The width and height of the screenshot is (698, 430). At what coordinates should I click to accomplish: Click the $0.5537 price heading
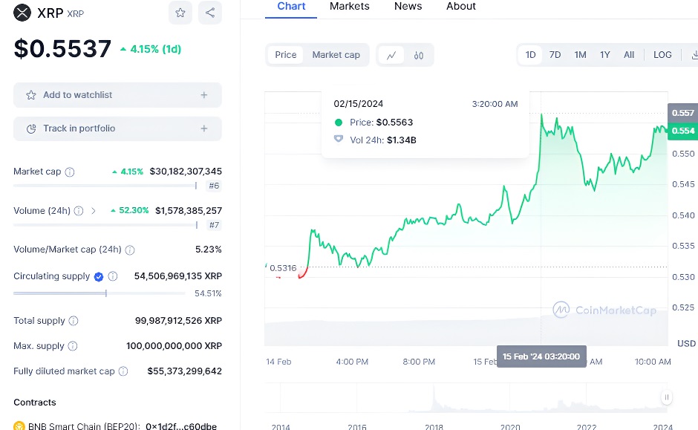click(x=62, y=48)
